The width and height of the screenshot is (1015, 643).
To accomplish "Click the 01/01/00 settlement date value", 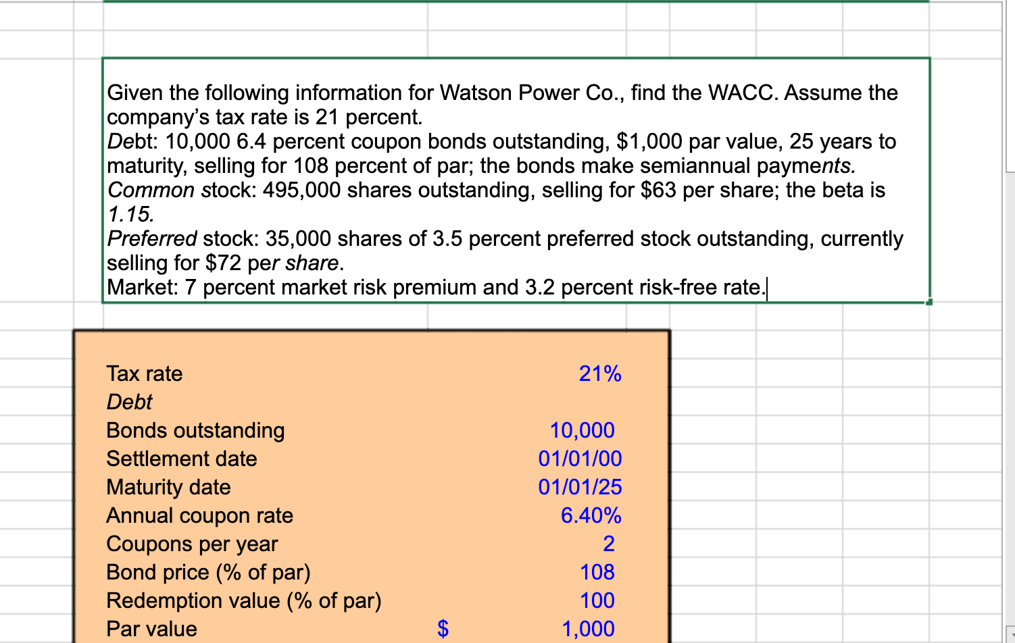I will coord(580,459).
